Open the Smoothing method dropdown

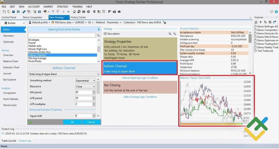tap(86, 81)
